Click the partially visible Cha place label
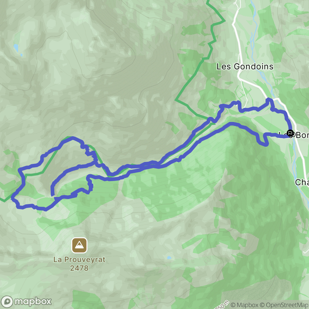The height and width of the screenshot is (309, 309). click(x=302, y=182)
